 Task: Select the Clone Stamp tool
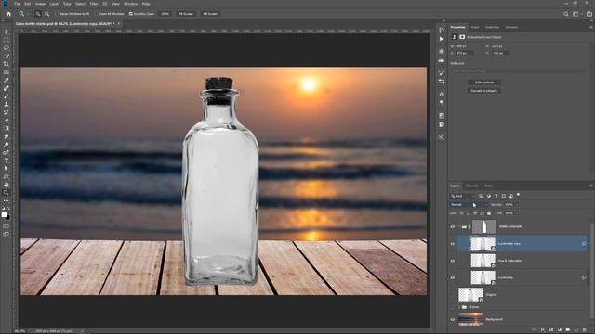point(7,104)
